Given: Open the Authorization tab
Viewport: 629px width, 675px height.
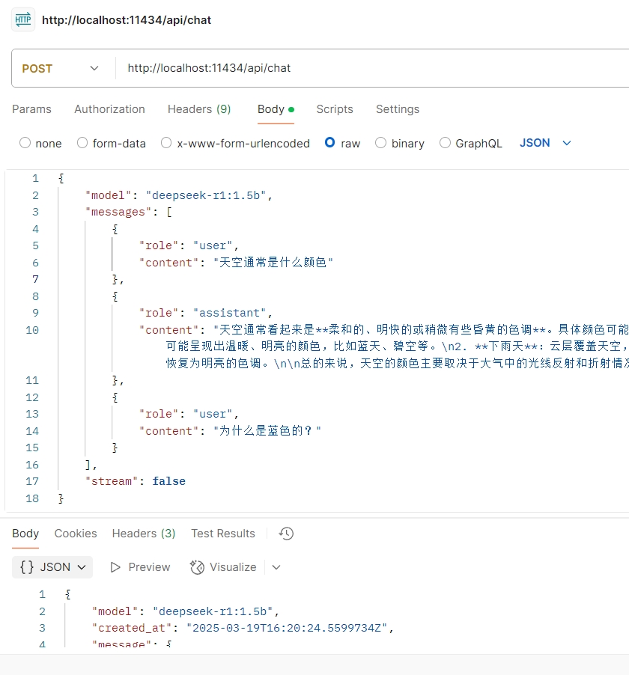Looking at the screenshot, I should point(109,109).
